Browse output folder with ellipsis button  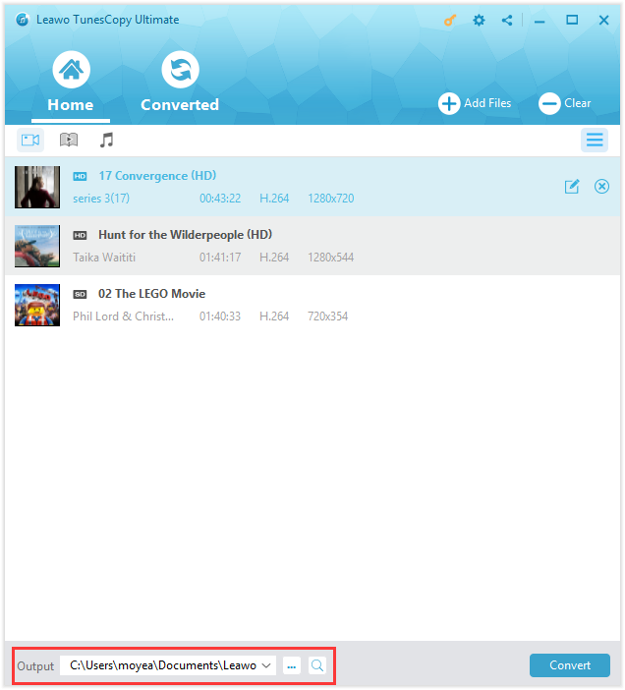click(291, 665)
